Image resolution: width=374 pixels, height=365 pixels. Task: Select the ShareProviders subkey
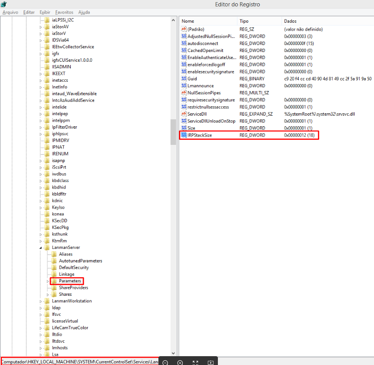click(x=73, y=287)
